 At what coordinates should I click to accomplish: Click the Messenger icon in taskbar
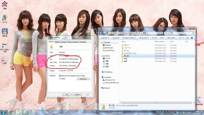(x=27, y=112)
